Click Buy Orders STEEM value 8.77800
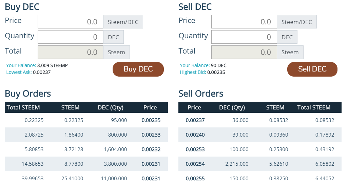 [x=74, y=164]
